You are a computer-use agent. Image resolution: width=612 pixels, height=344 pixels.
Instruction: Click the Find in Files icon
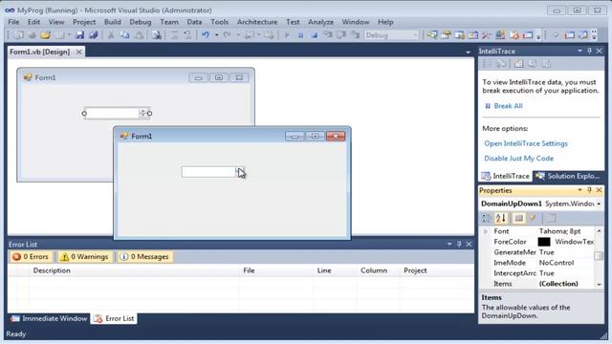tap(157, 35)
